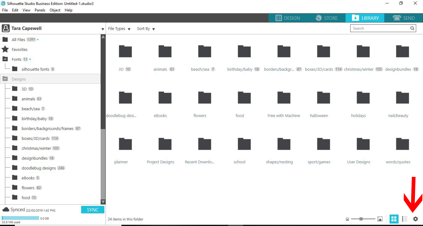
Task: Click the small thumbnail size icon
Action: click(x=347, y=219)
